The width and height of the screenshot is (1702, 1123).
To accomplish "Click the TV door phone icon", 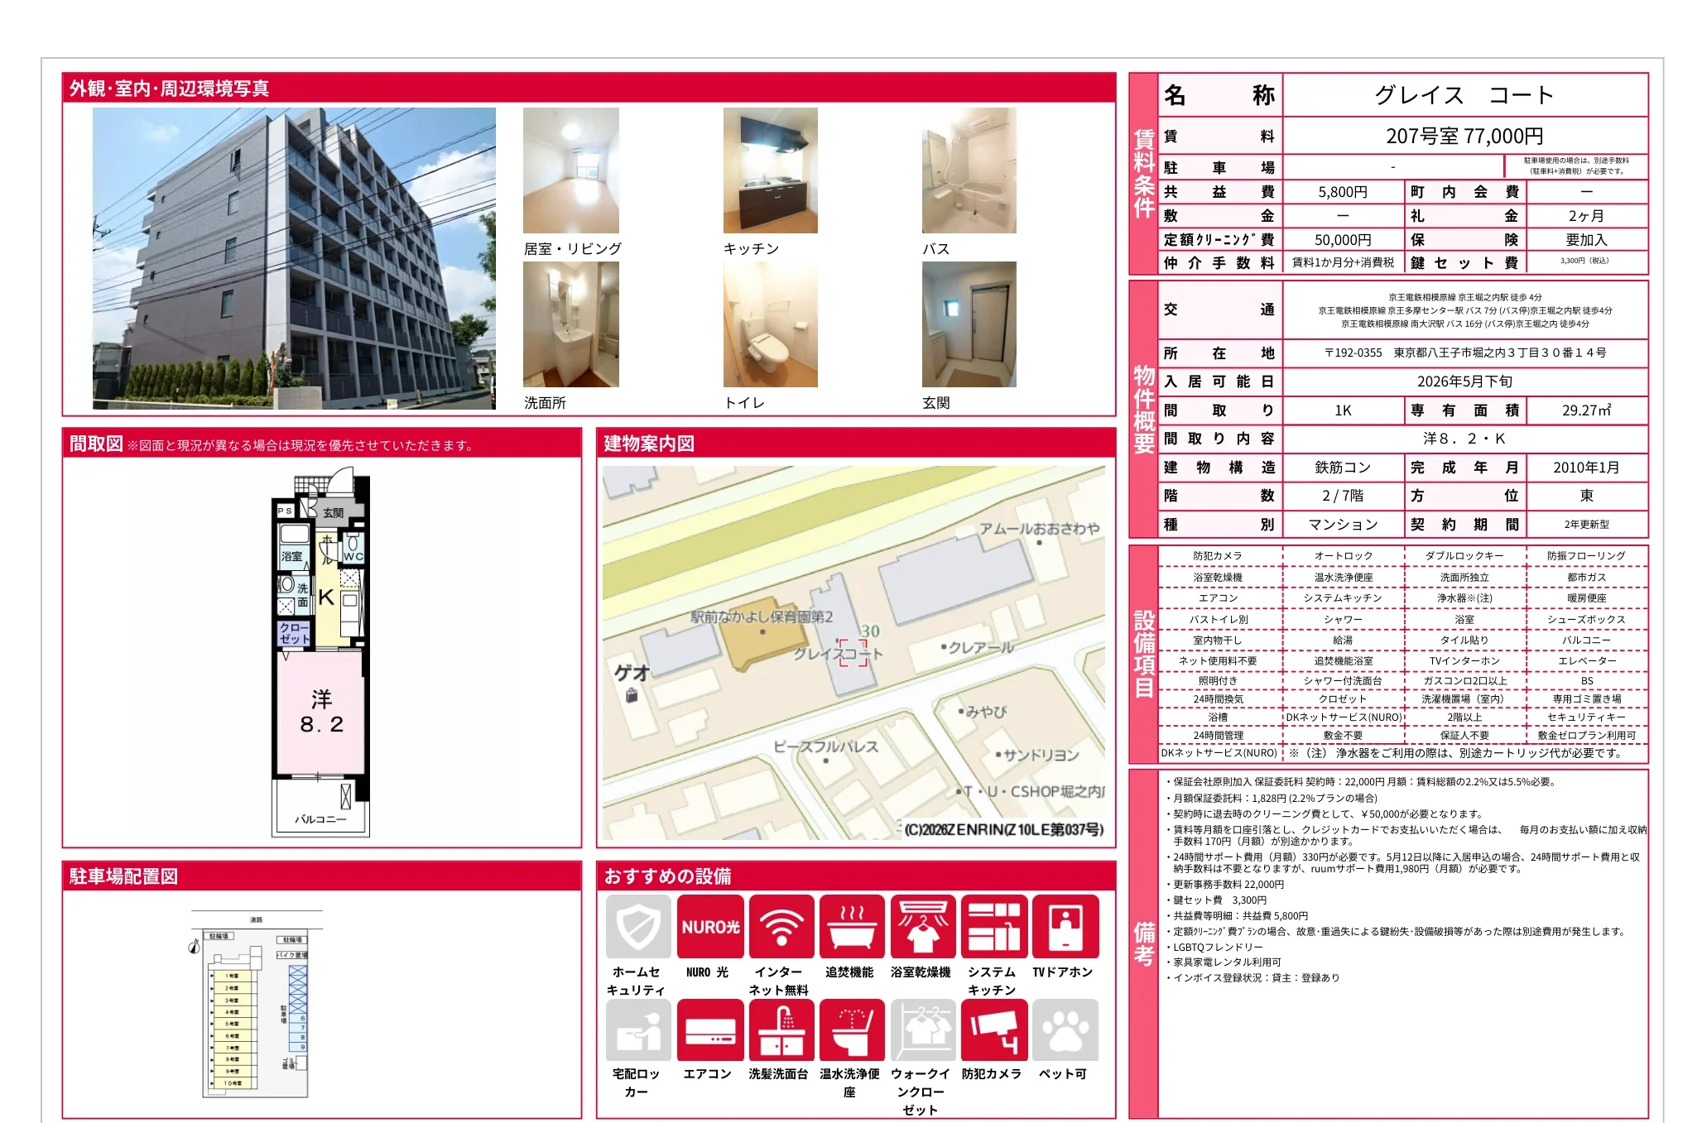I will pyautogui.click(x=1065, y=927).
